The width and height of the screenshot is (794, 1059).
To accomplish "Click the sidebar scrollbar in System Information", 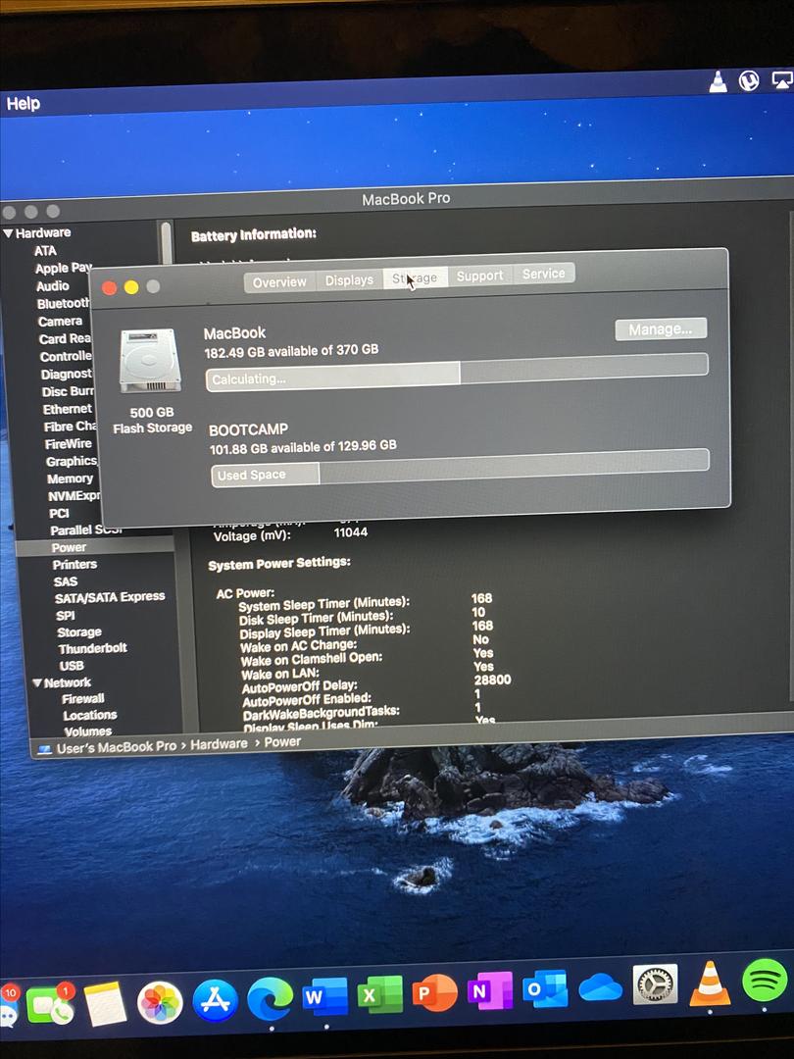I will tap(166, 244).
